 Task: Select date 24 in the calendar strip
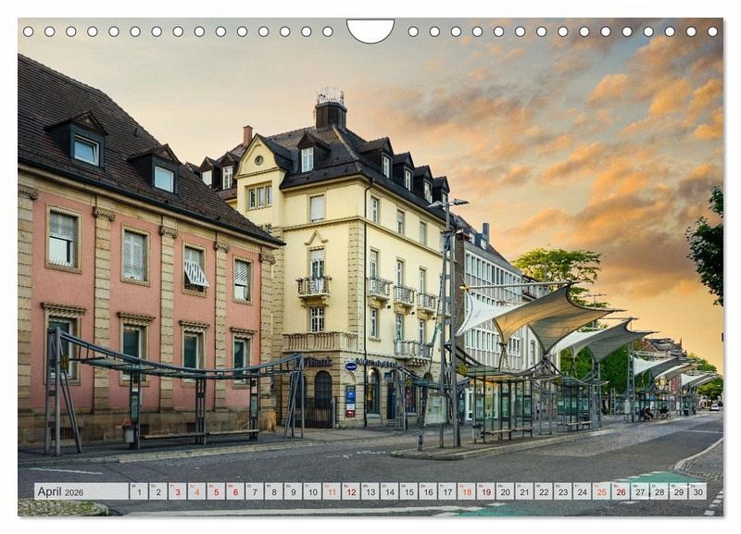point(583,491)
